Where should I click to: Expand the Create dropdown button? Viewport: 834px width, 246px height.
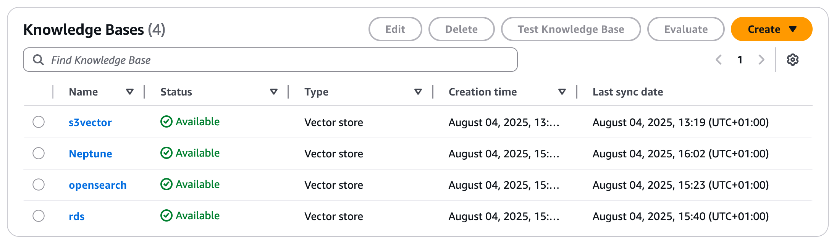coord(771,29)
